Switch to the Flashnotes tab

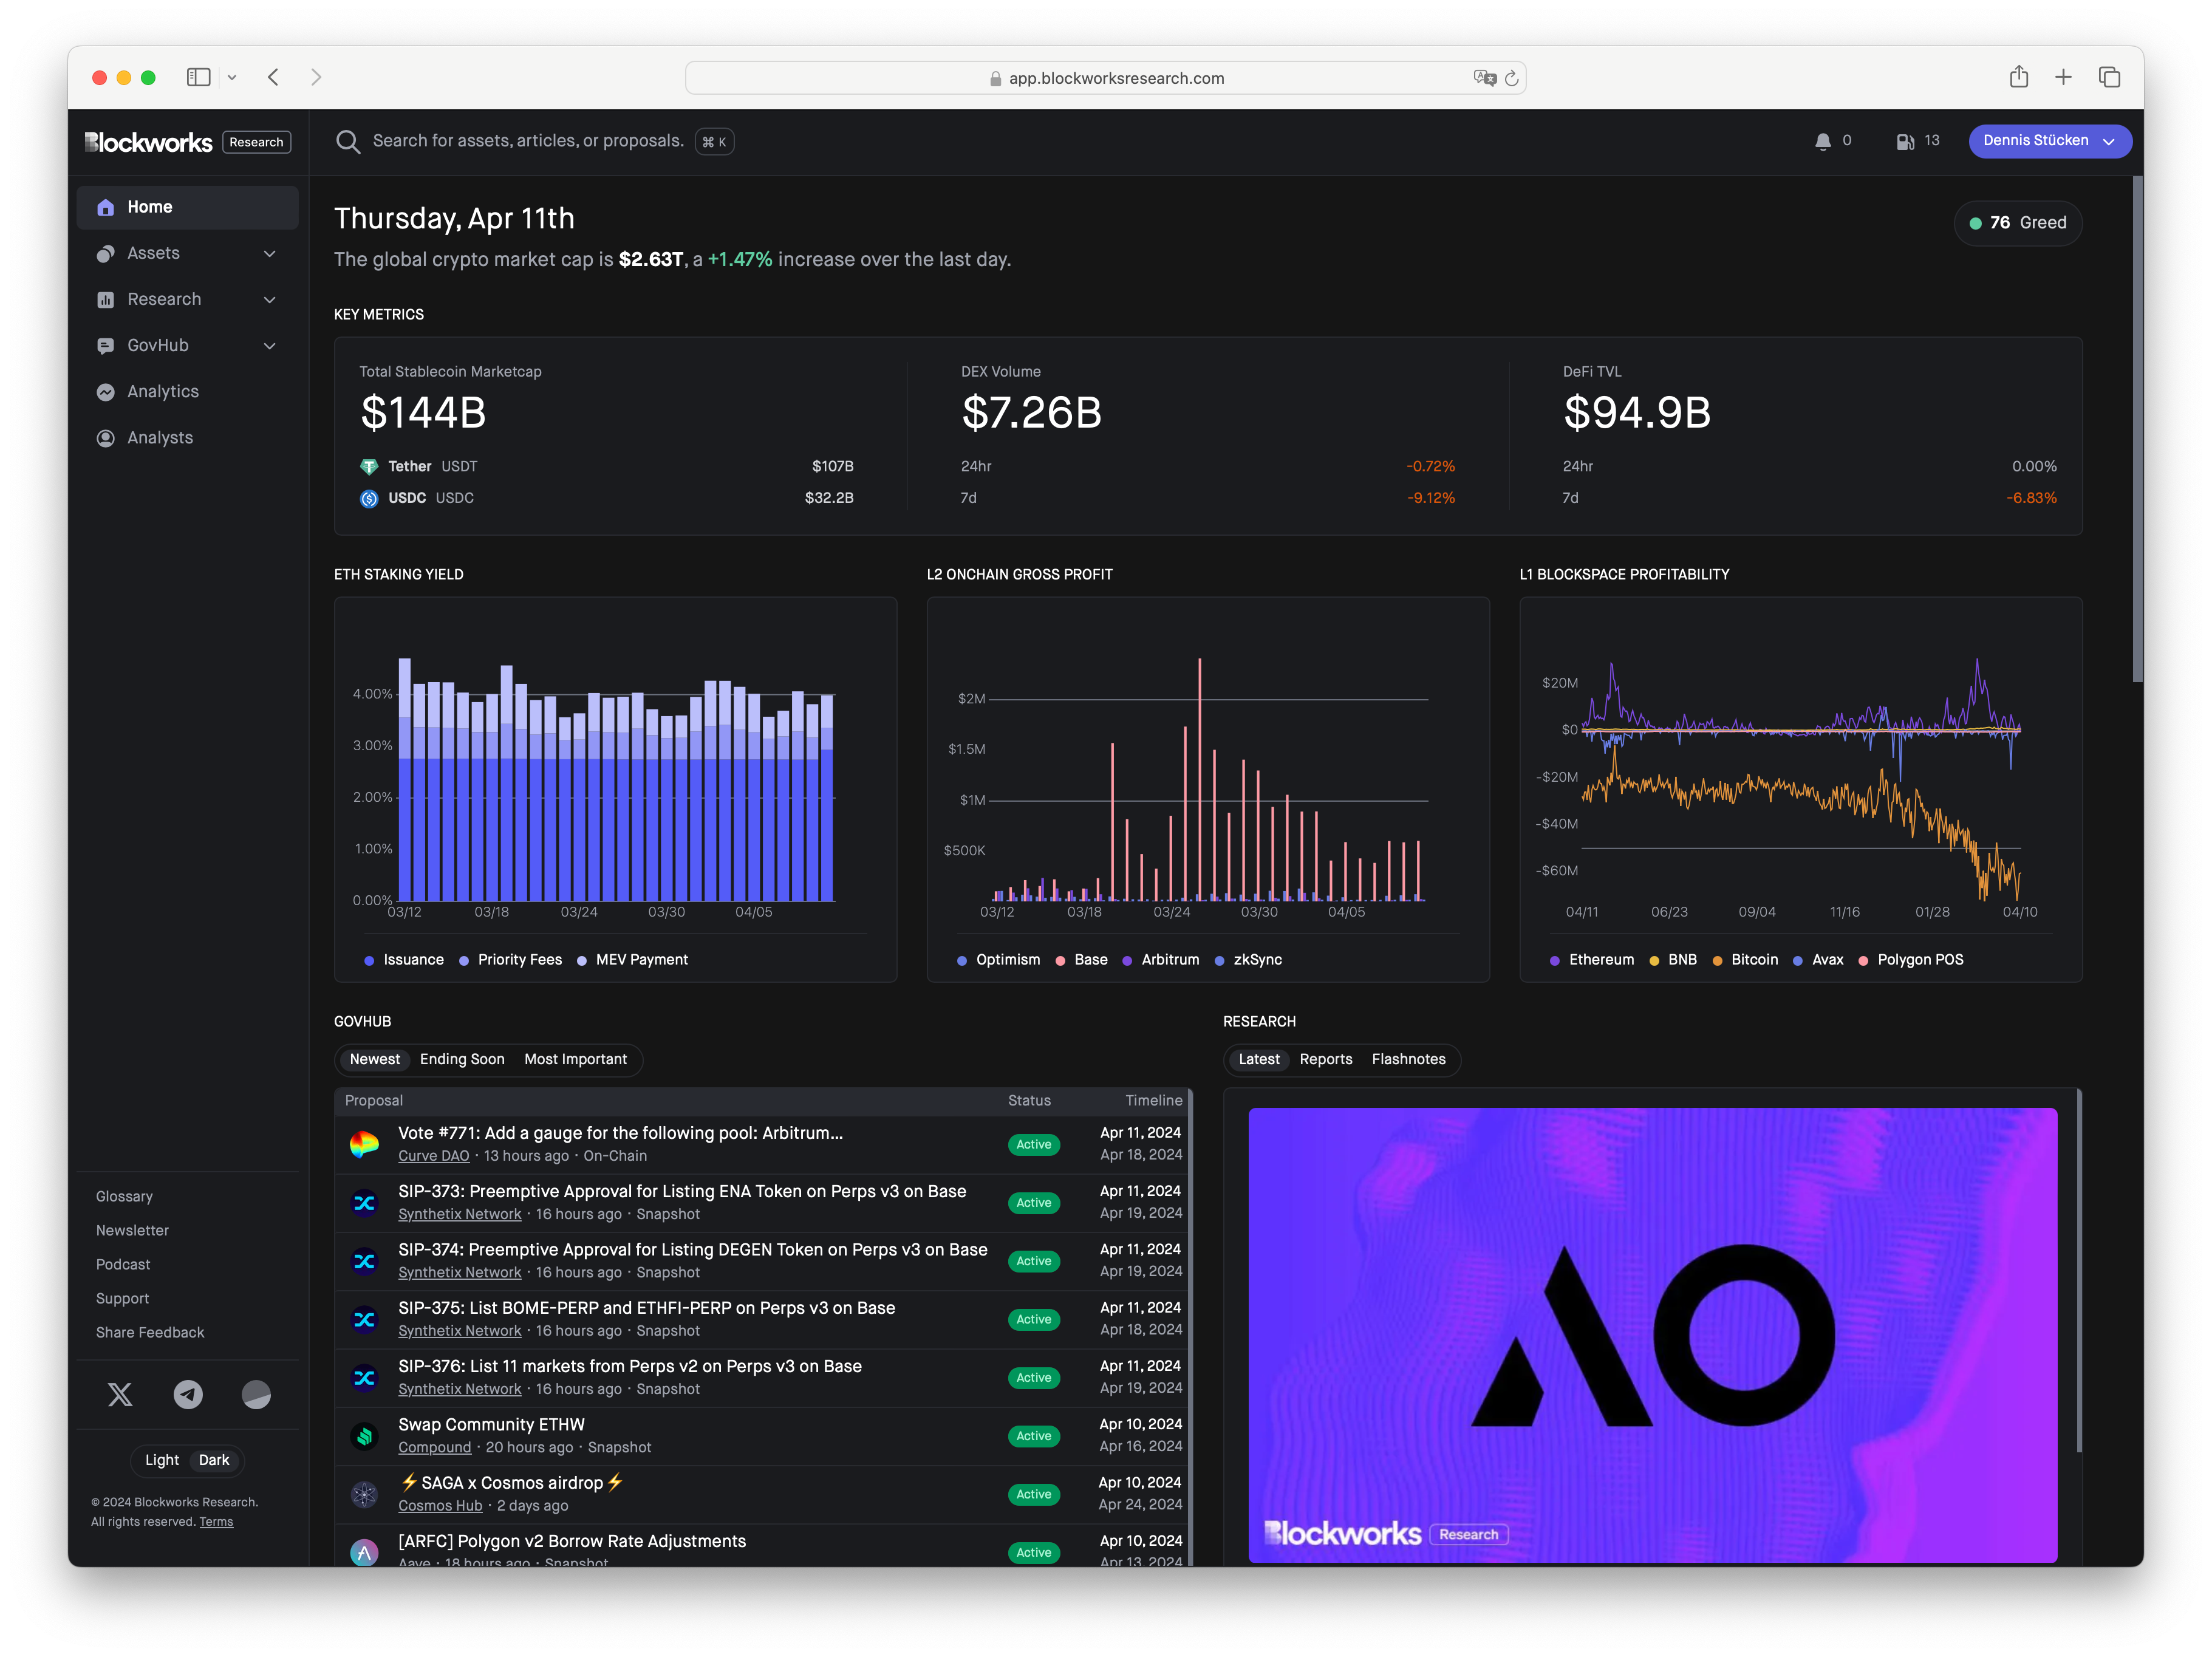pos(1409,1060)
